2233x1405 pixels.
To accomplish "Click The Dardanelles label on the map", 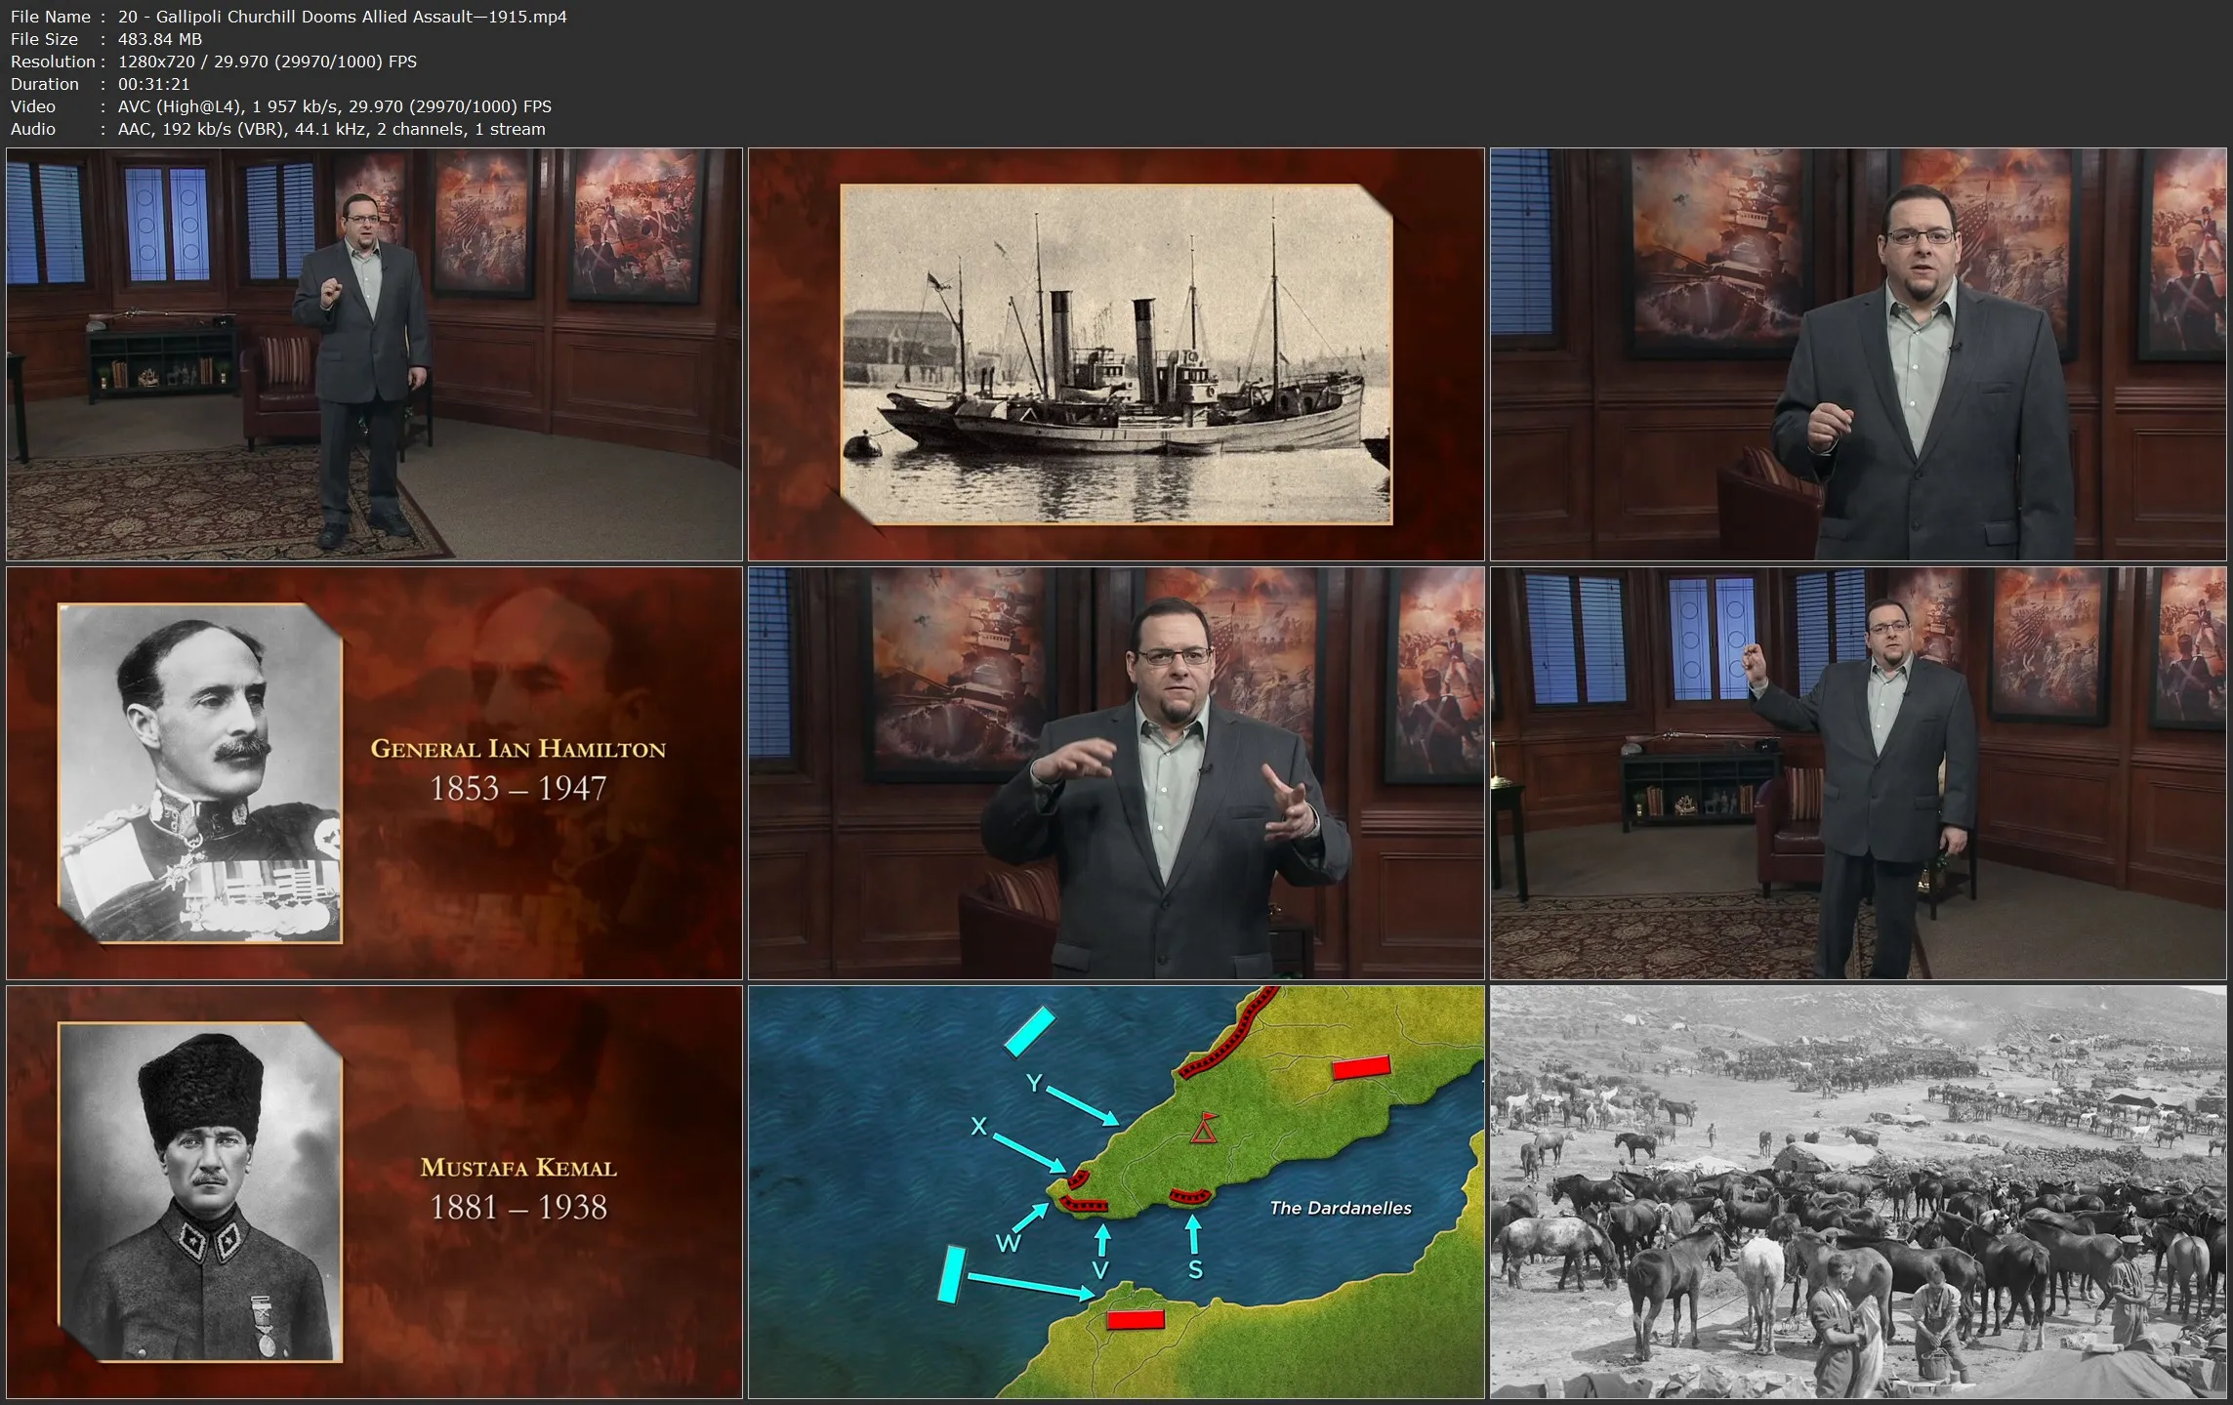I will (x=1341, y=1208).
